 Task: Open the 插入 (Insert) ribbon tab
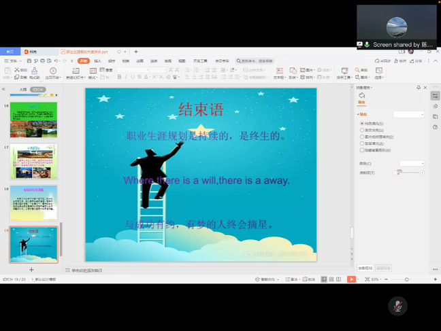[x=98, y=60]
